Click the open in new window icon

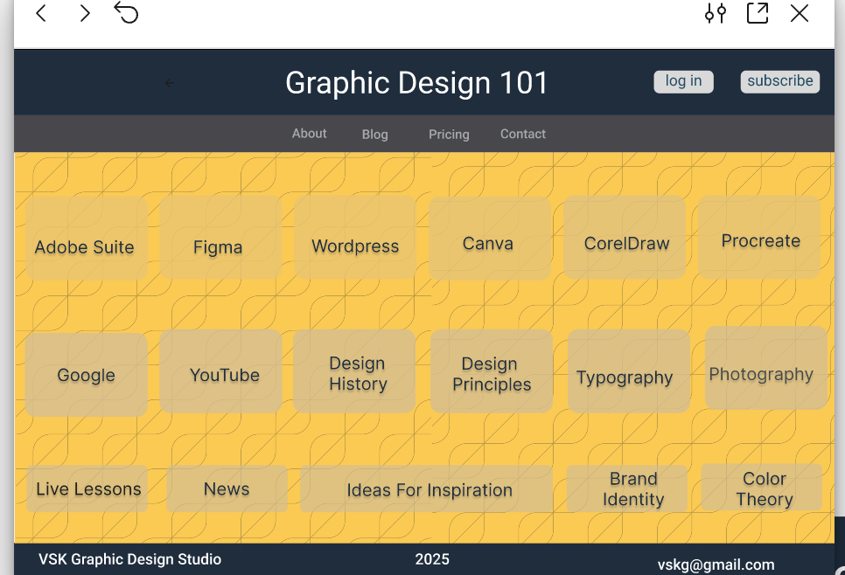(x=758, y=13)
